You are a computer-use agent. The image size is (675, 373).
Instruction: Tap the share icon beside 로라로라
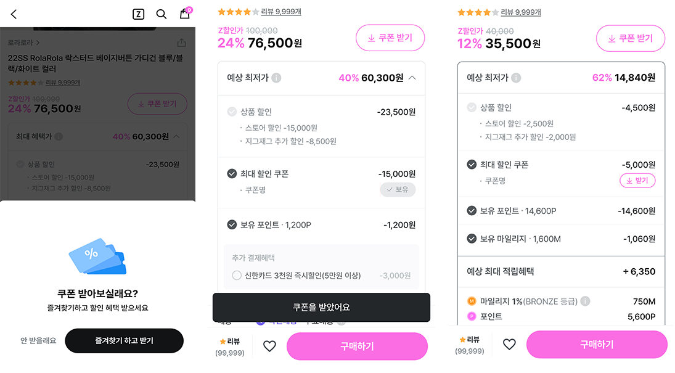point(181,43)
